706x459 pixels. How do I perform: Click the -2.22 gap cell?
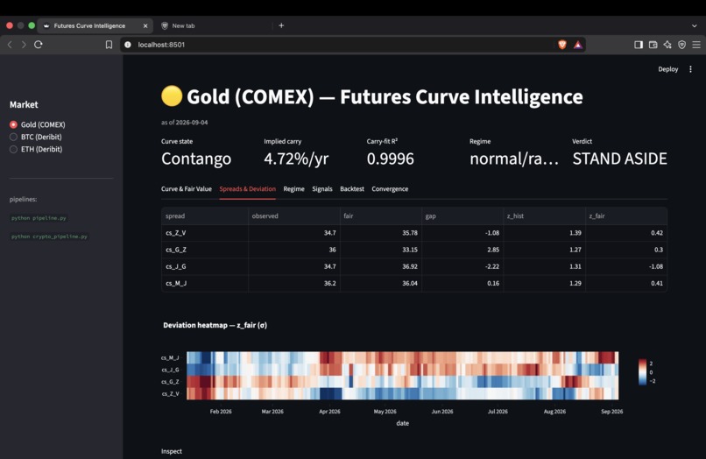tap(462, 266)
